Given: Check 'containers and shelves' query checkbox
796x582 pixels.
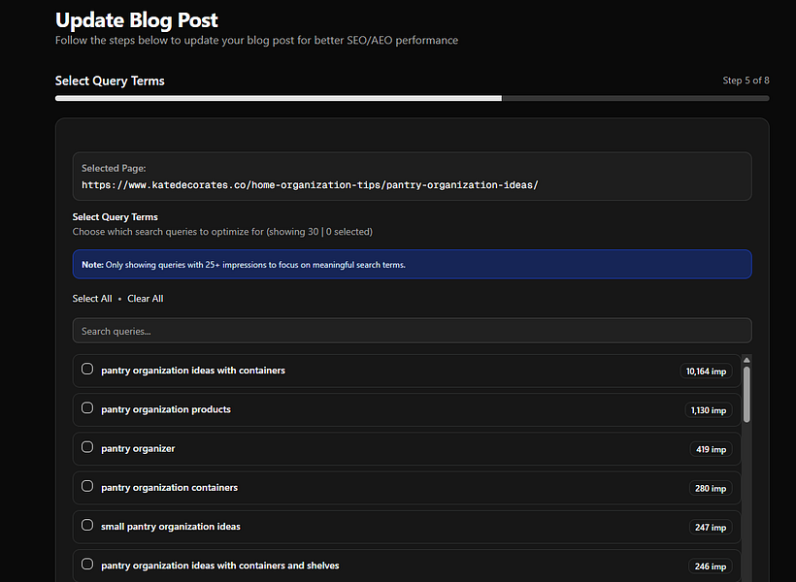Looking at the screenshot, I should (x=87, y=565).
